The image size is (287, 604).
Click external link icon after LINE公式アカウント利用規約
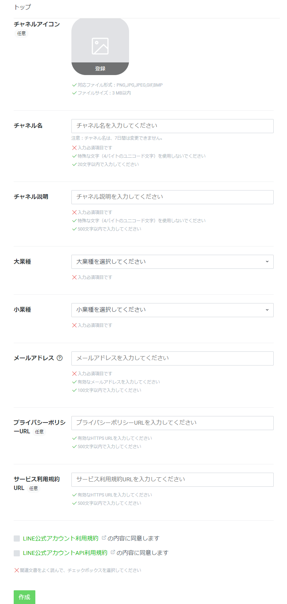(x=104, y=538)
